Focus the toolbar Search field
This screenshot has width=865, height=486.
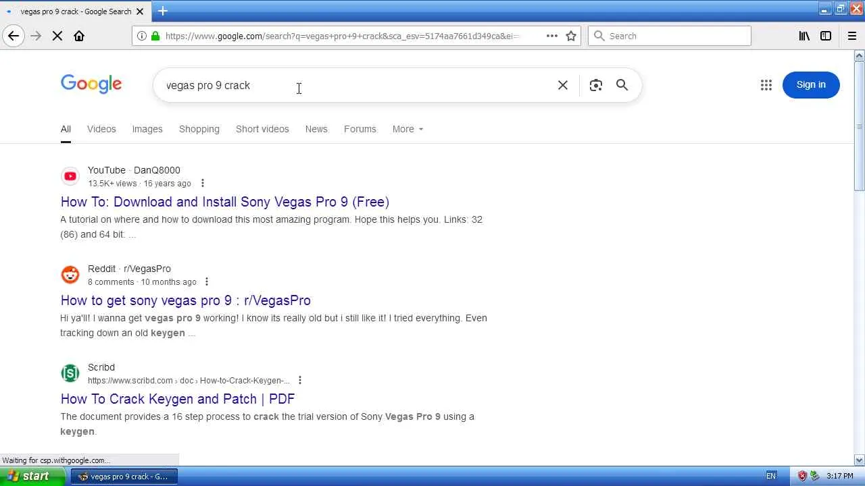[670, 36]
